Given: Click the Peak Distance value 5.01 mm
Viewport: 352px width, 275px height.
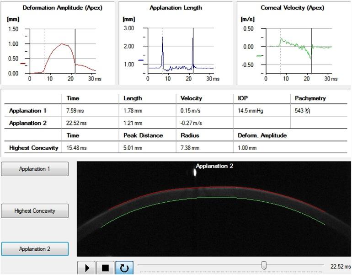Looking at the screenshot, I should 133,148.
